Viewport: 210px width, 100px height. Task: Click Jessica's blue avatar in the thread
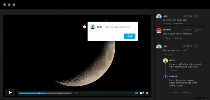[x=165, y=77]
